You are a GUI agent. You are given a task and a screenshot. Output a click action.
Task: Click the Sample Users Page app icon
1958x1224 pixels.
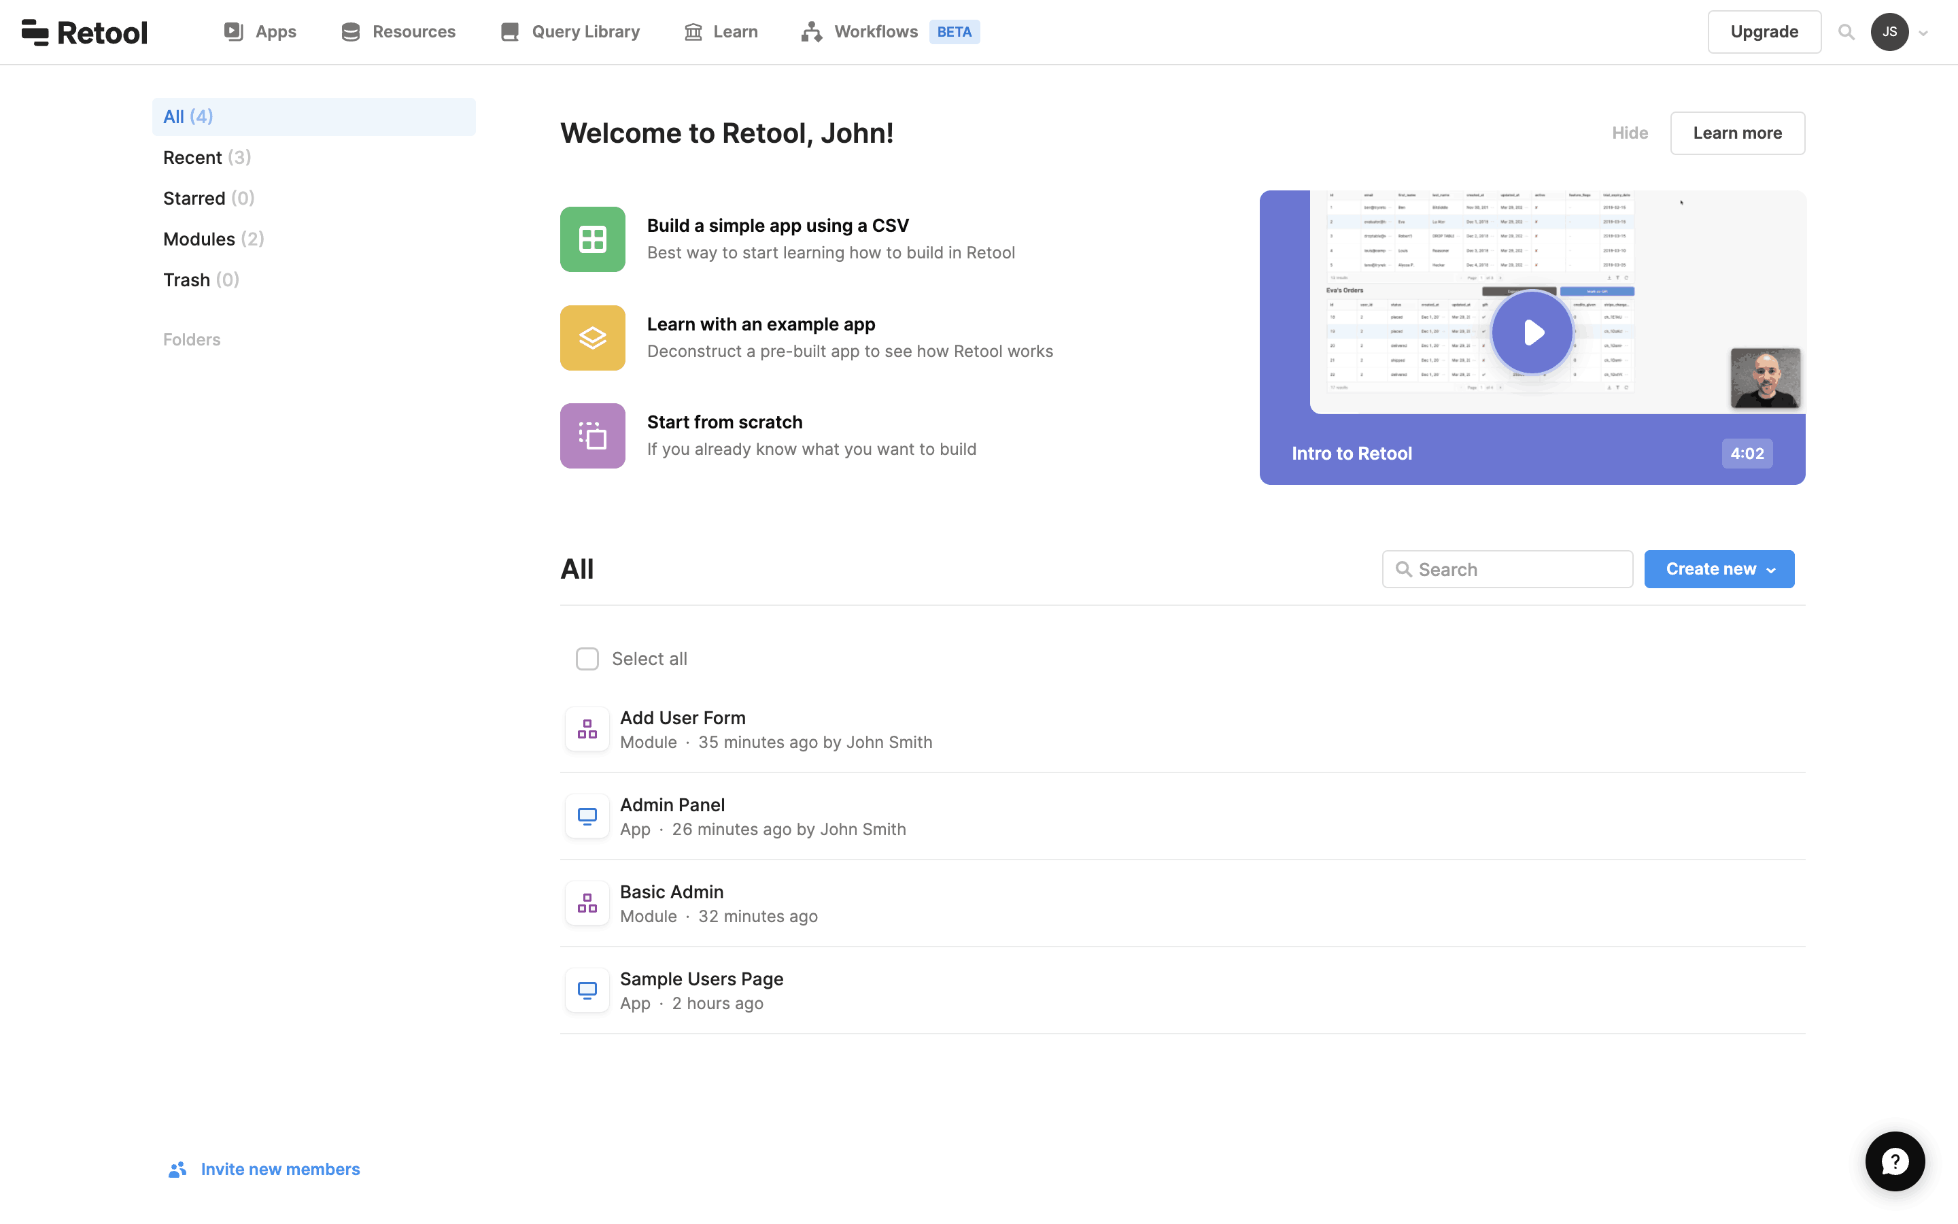click(587, 990)
